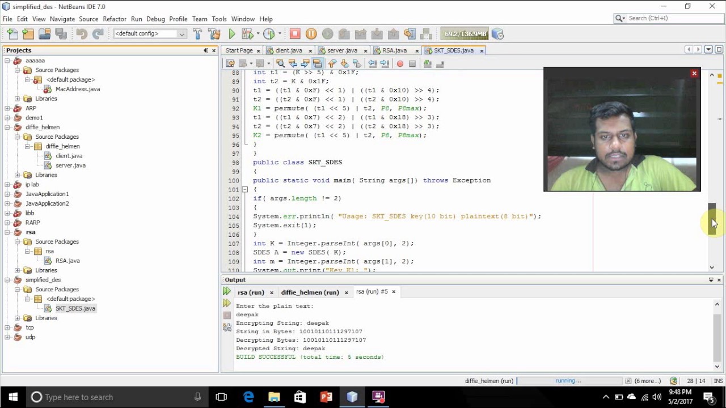Collapse the simplified_des project node
Screen dimensions: 726x408
coord(7,280)
